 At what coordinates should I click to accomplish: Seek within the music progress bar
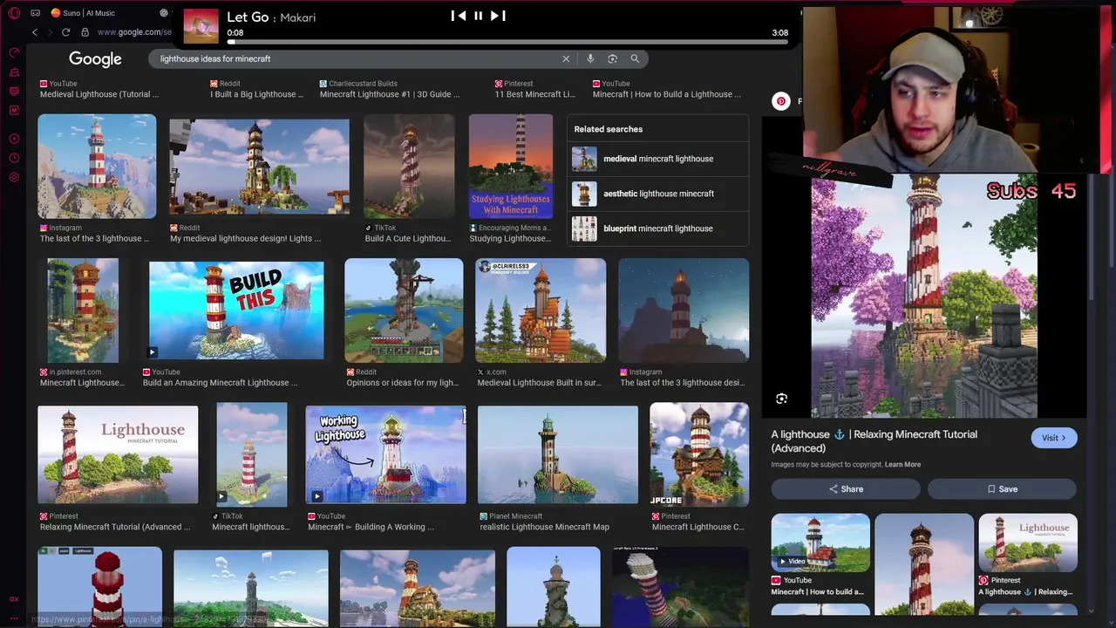(x=507, y=41)
